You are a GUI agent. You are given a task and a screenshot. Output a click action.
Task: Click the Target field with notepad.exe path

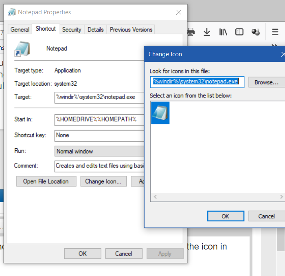click(x=99, y=97)
